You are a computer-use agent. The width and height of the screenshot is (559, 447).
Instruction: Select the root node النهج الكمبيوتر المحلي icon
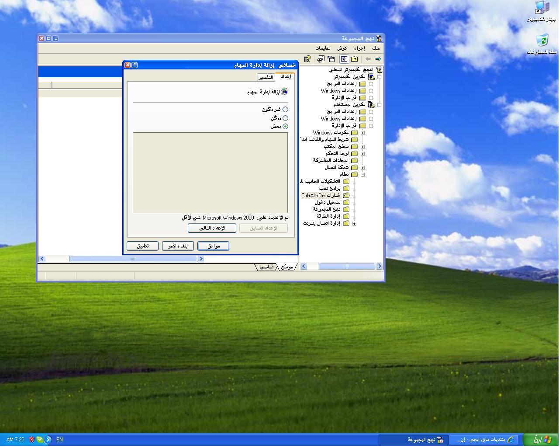point(379,70)
